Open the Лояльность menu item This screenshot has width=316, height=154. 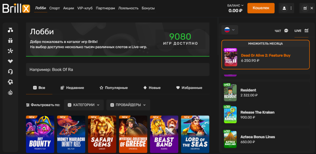pyautogui.click(x=128, y=8)
